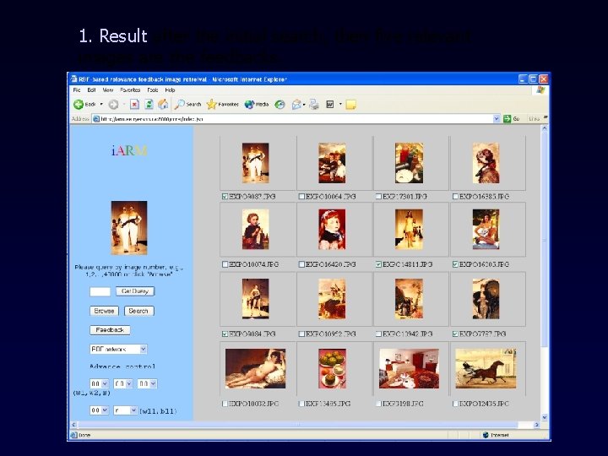Click the horizontal scrollbar track

tap(307, 425)
